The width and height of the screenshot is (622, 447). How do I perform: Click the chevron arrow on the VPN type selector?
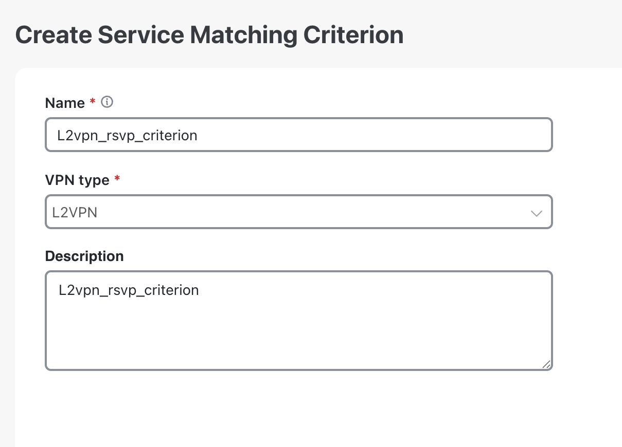coord(536,212)
